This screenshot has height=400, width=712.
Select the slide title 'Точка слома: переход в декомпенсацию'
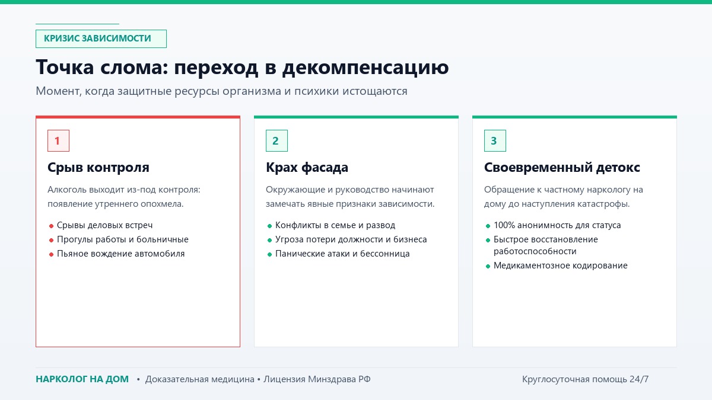click(x=242, y=67)
